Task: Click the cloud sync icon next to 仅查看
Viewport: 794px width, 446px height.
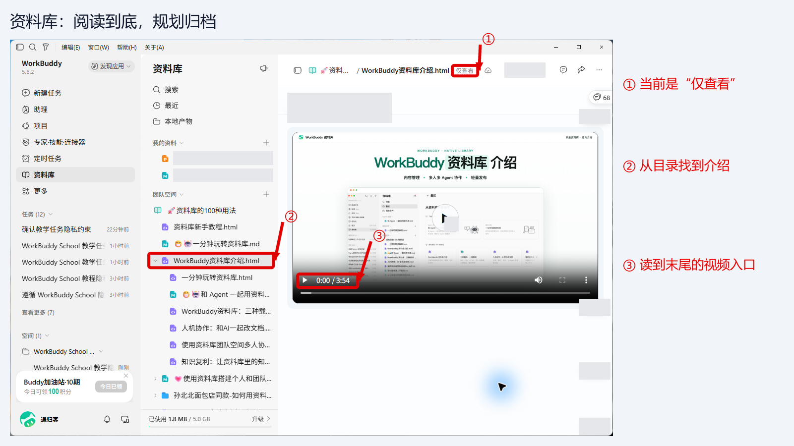Action: tap(488, 70)
